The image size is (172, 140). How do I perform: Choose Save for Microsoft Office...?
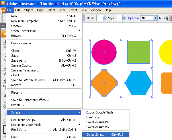(x=44, y=100)
